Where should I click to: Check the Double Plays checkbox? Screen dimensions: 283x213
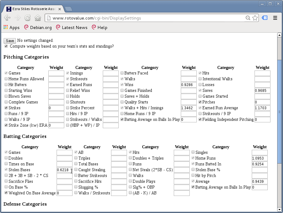pyautogui.click(x=130, y=181)
